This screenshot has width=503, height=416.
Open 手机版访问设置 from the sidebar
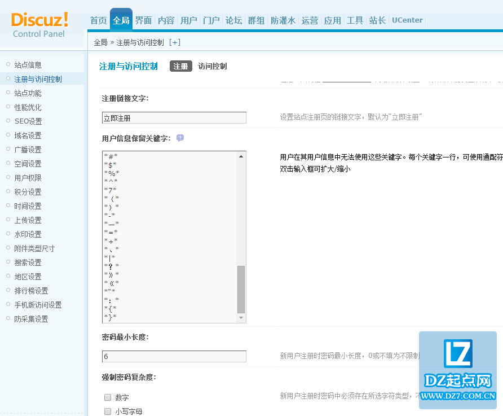[x=37, y=304]
